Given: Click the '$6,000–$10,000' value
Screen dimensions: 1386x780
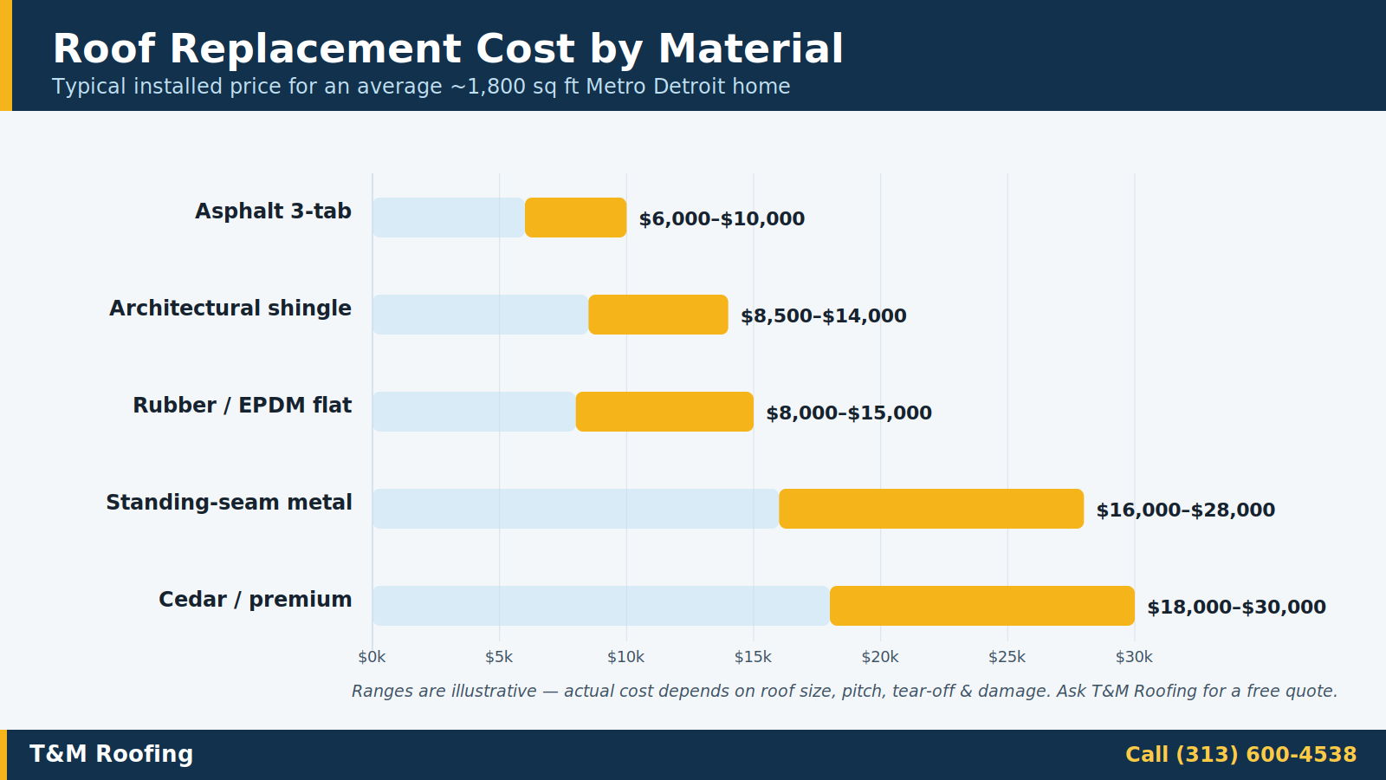Looking at the screenshot, I should (722, 219).
